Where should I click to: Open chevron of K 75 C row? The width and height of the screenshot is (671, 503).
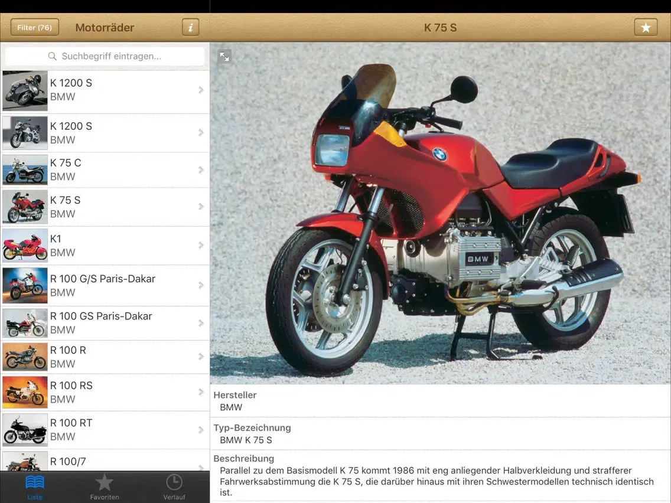tap(201, 170)
